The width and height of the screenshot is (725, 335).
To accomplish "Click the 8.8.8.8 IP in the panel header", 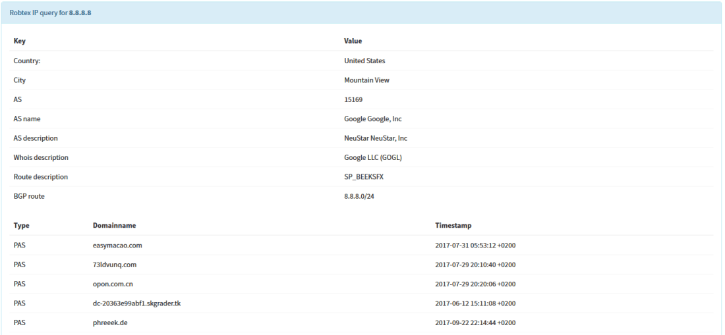I will pyautogui.click(x=80, y=13).
